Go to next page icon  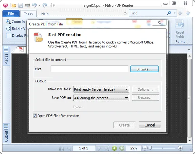coord(99,148)
